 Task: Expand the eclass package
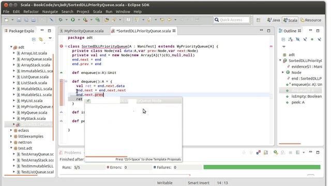pyautogui.click(x=11, y=130)
